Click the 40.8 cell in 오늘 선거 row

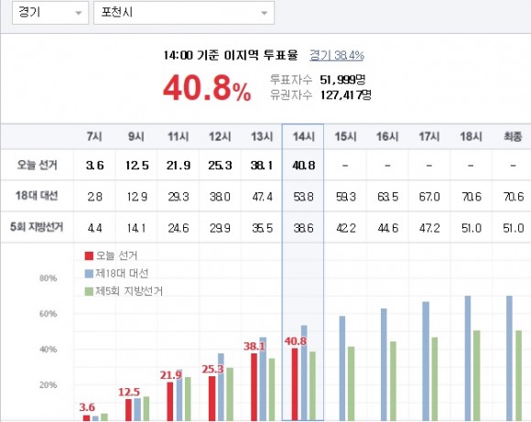tap(303, 166)
